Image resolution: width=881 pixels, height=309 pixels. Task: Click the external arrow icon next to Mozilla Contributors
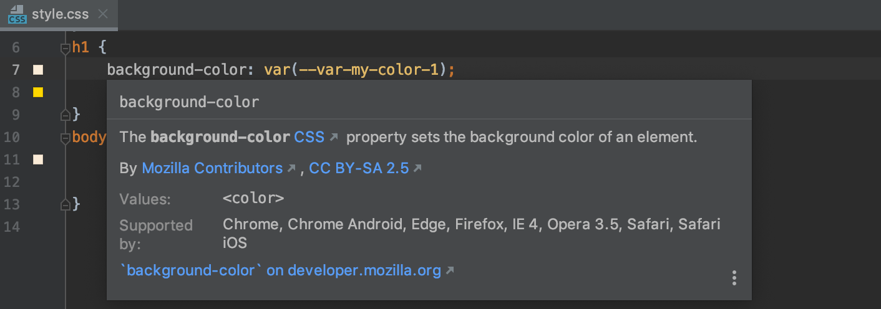click(x=291, y=168)
